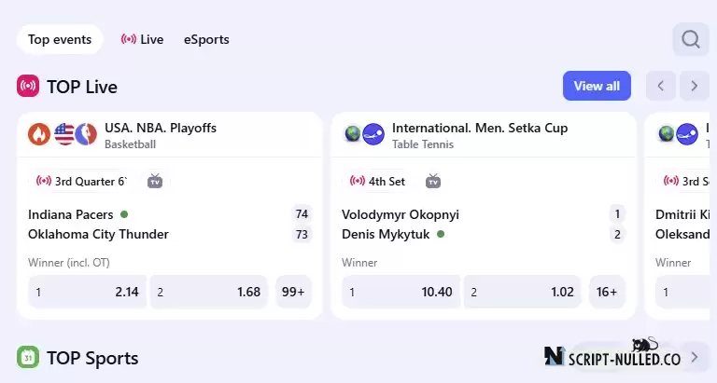Bet on Indiana Pacers at 2.14 odds
717x383 pixels.
tap(88, 292)
